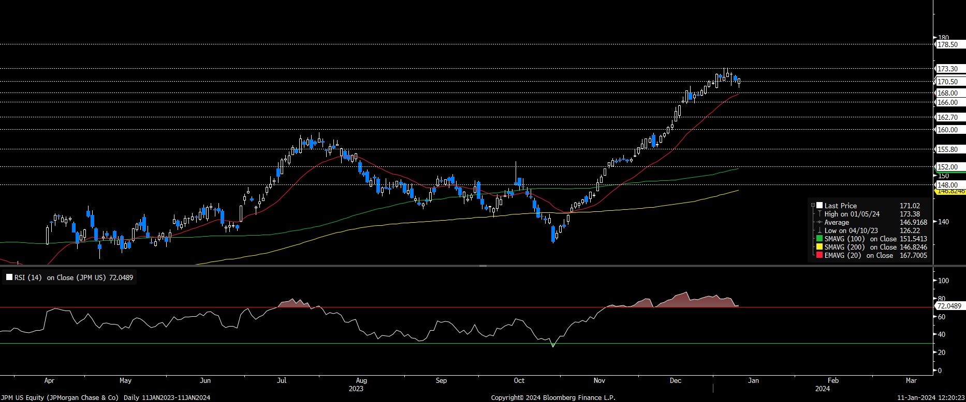This screenshot has height=402, width=966.
Task: Select 'SMAVG (100) on Close' legend text
Action: [x=860, y=239]
